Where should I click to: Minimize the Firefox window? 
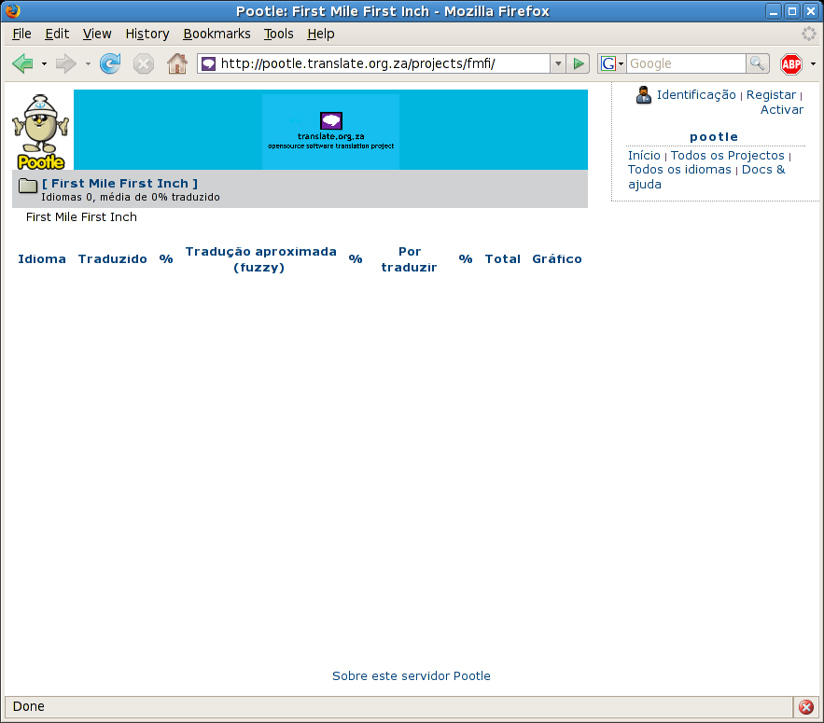pyautogui.click(x=774, y=11)
